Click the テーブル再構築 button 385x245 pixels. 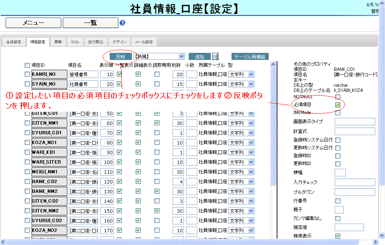point(250,57)
